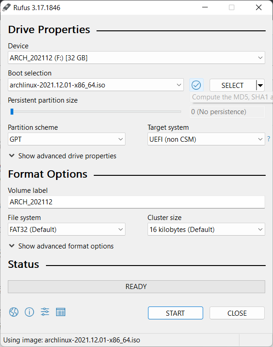Open the Cluster size dropdown
This screenshot has width=273, height=347.
[206, 229]
